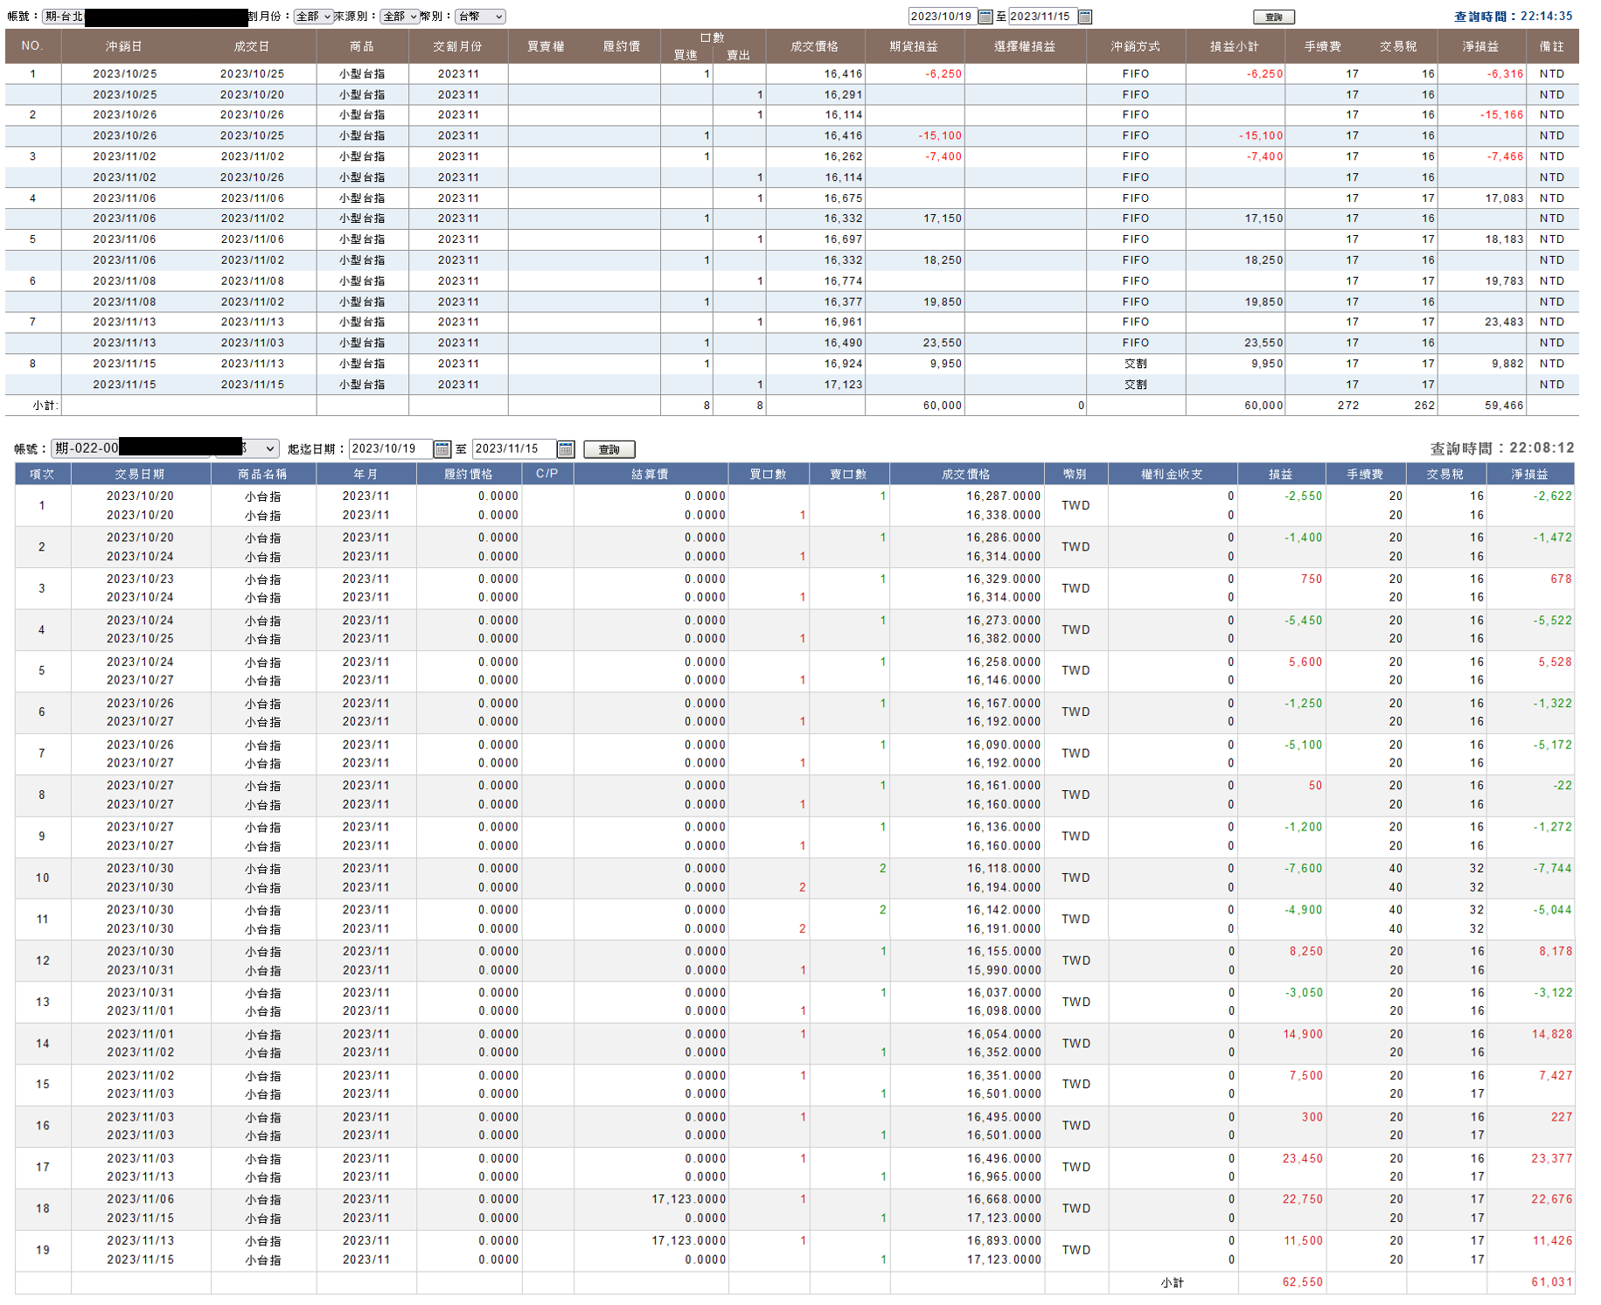Open calendar icon beside bottom end date 2023/11/15

click(566, 449)
